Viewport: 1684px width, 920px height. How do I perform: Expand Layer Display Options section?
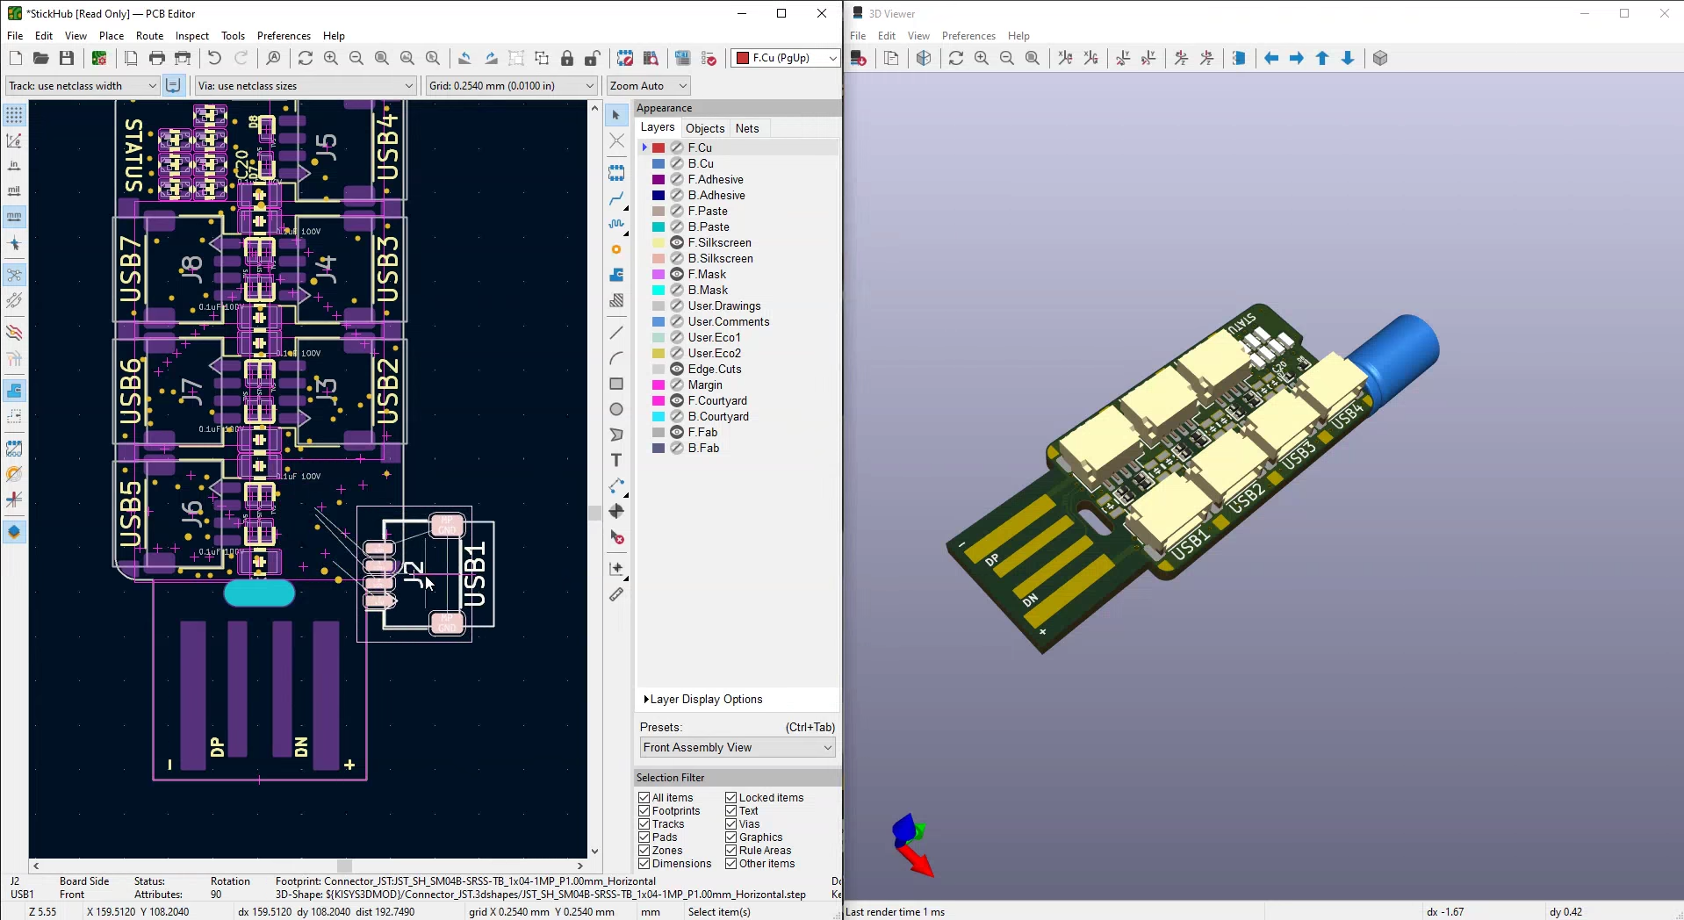(702, 700)
